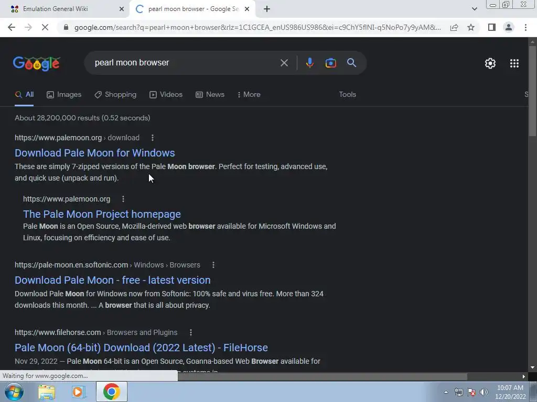Open options for palemoon.org download result
This screenshot has height=402, width=537.
pyautogui.click(x=153, y=138)
